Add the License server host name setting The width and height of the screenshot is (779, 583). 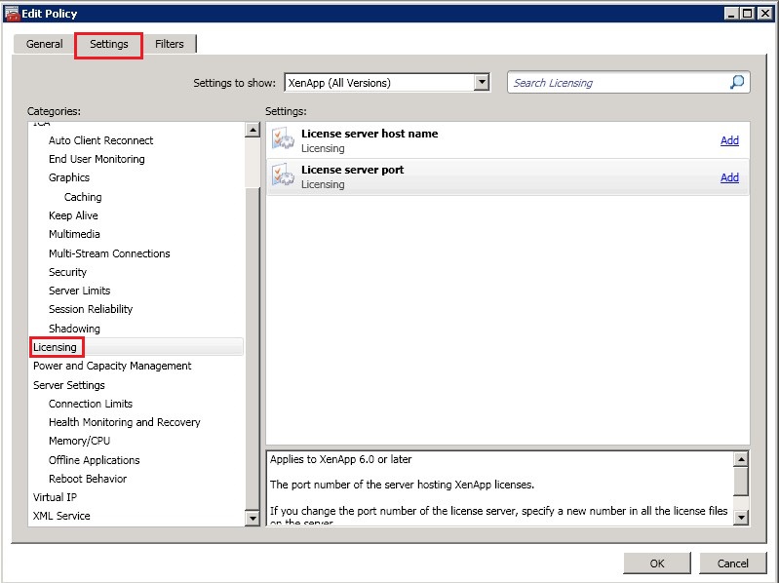pos(729,140)
